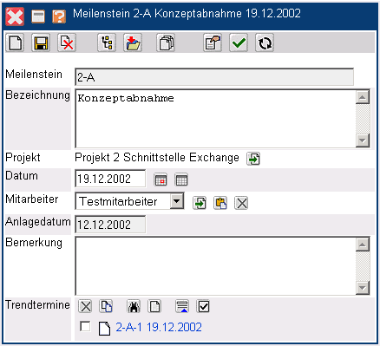Click the Meilenstein field containing 2-A
Screen dimensions: 380x346
[x=214, y=77]
